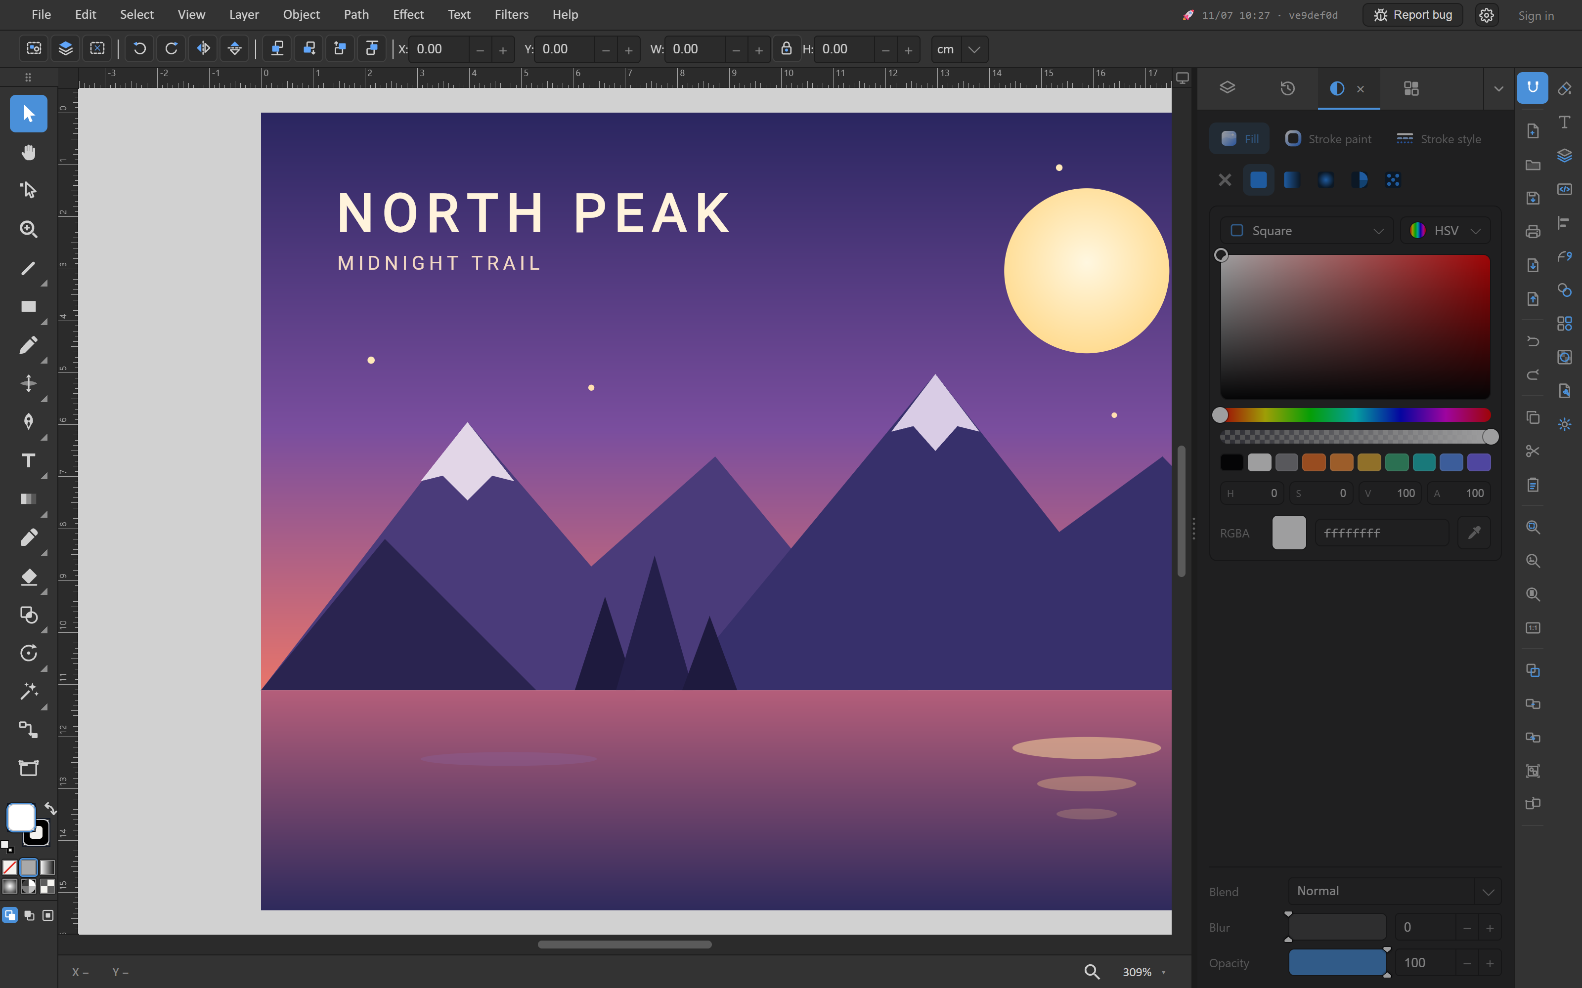1582x988 pixels.
Task: Click the X position input field
Action: click(x=439, y=49)
